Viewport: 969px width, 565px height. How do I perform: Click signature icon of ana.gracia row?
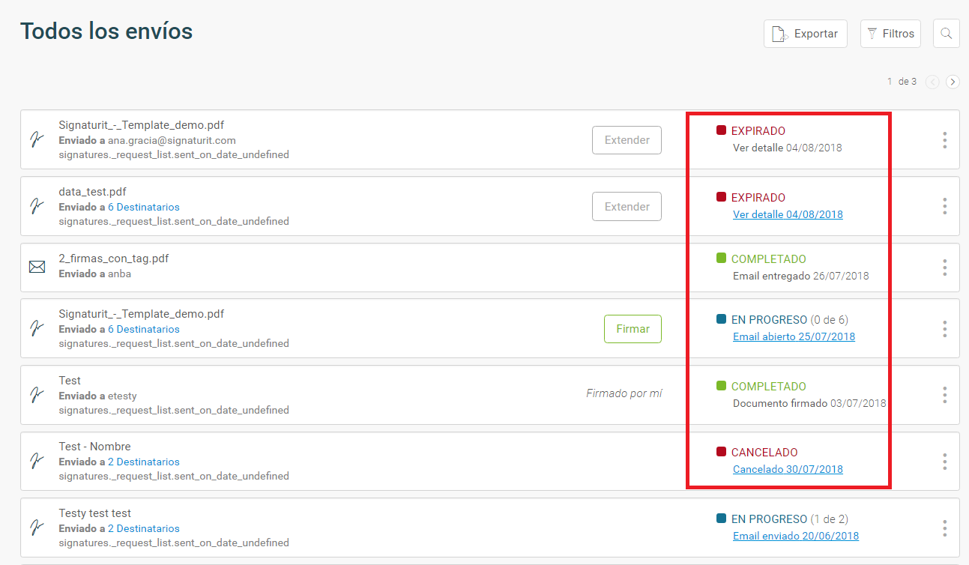point(36,139)
